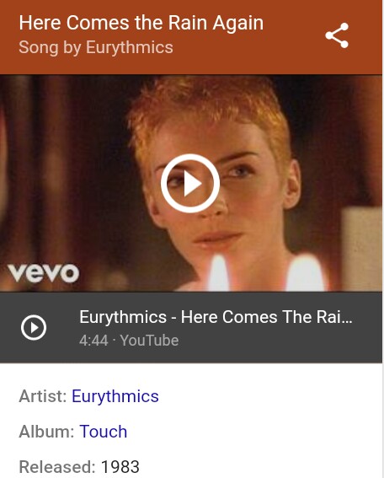Viewport: 384px width, 478px height.
Task: Open the Touch album link
Action: [104, 432]
